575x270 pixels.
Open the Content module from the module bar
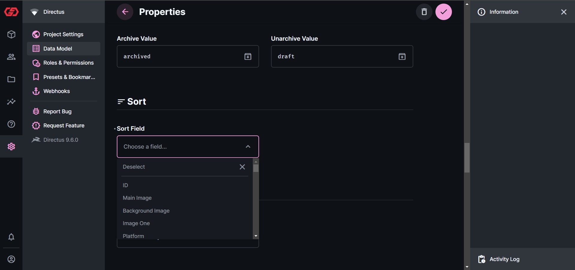(11, 34)
